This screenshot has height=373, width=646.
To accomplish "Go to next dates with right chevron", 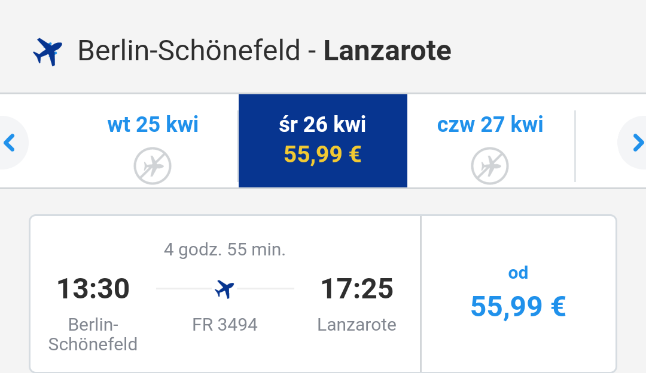I will click(x=638, y=143).
